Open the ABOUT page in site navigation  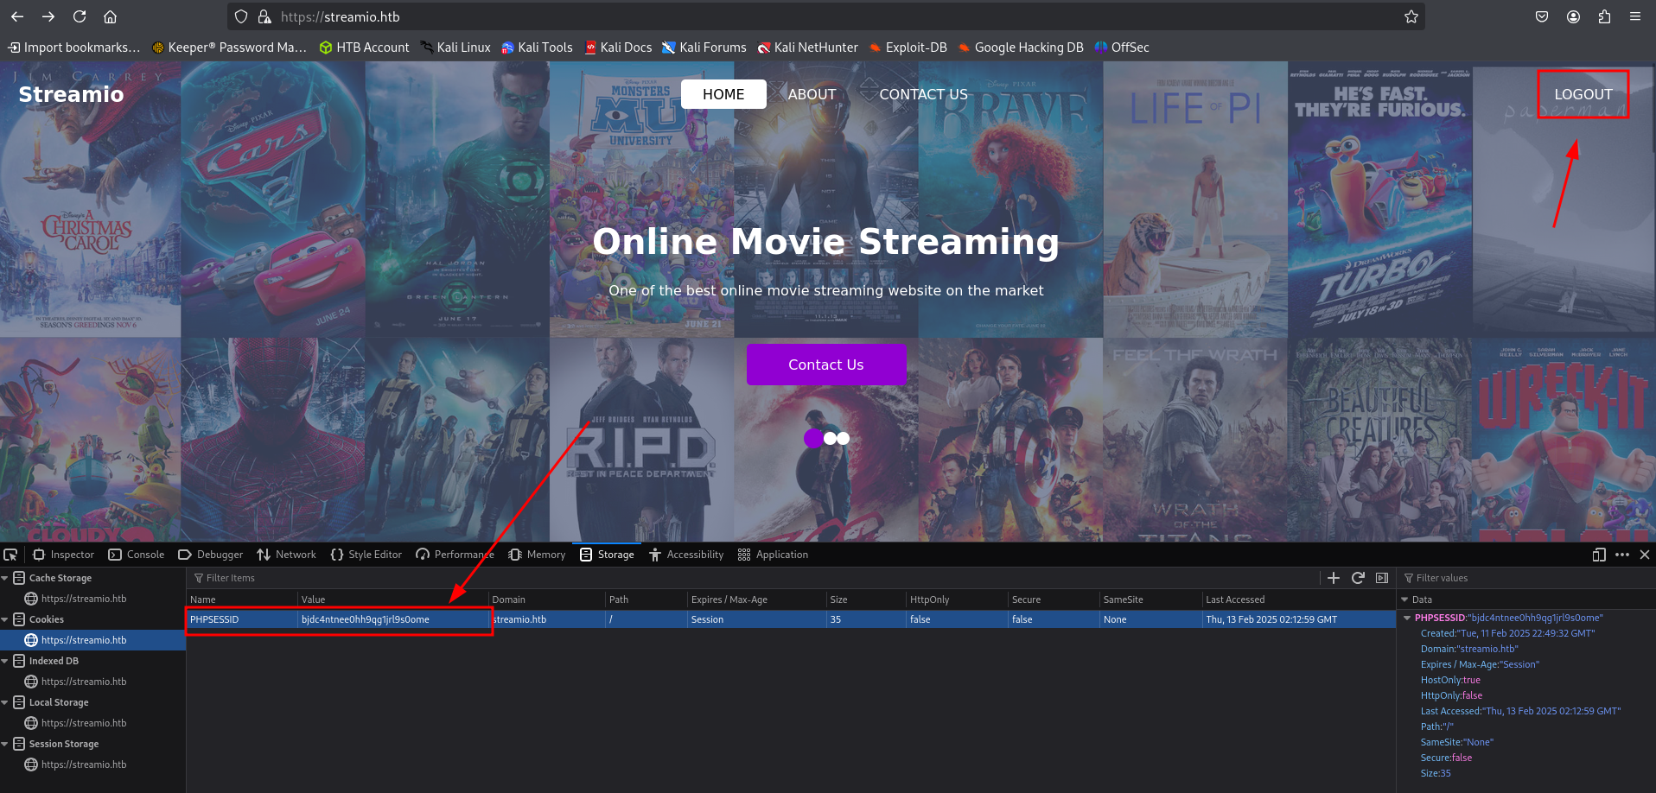tap(812, 94)
